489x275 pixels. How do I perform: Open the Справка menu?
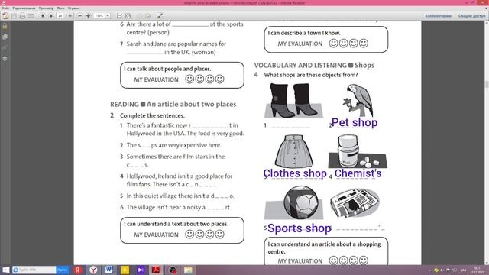(x=74, y=8)
